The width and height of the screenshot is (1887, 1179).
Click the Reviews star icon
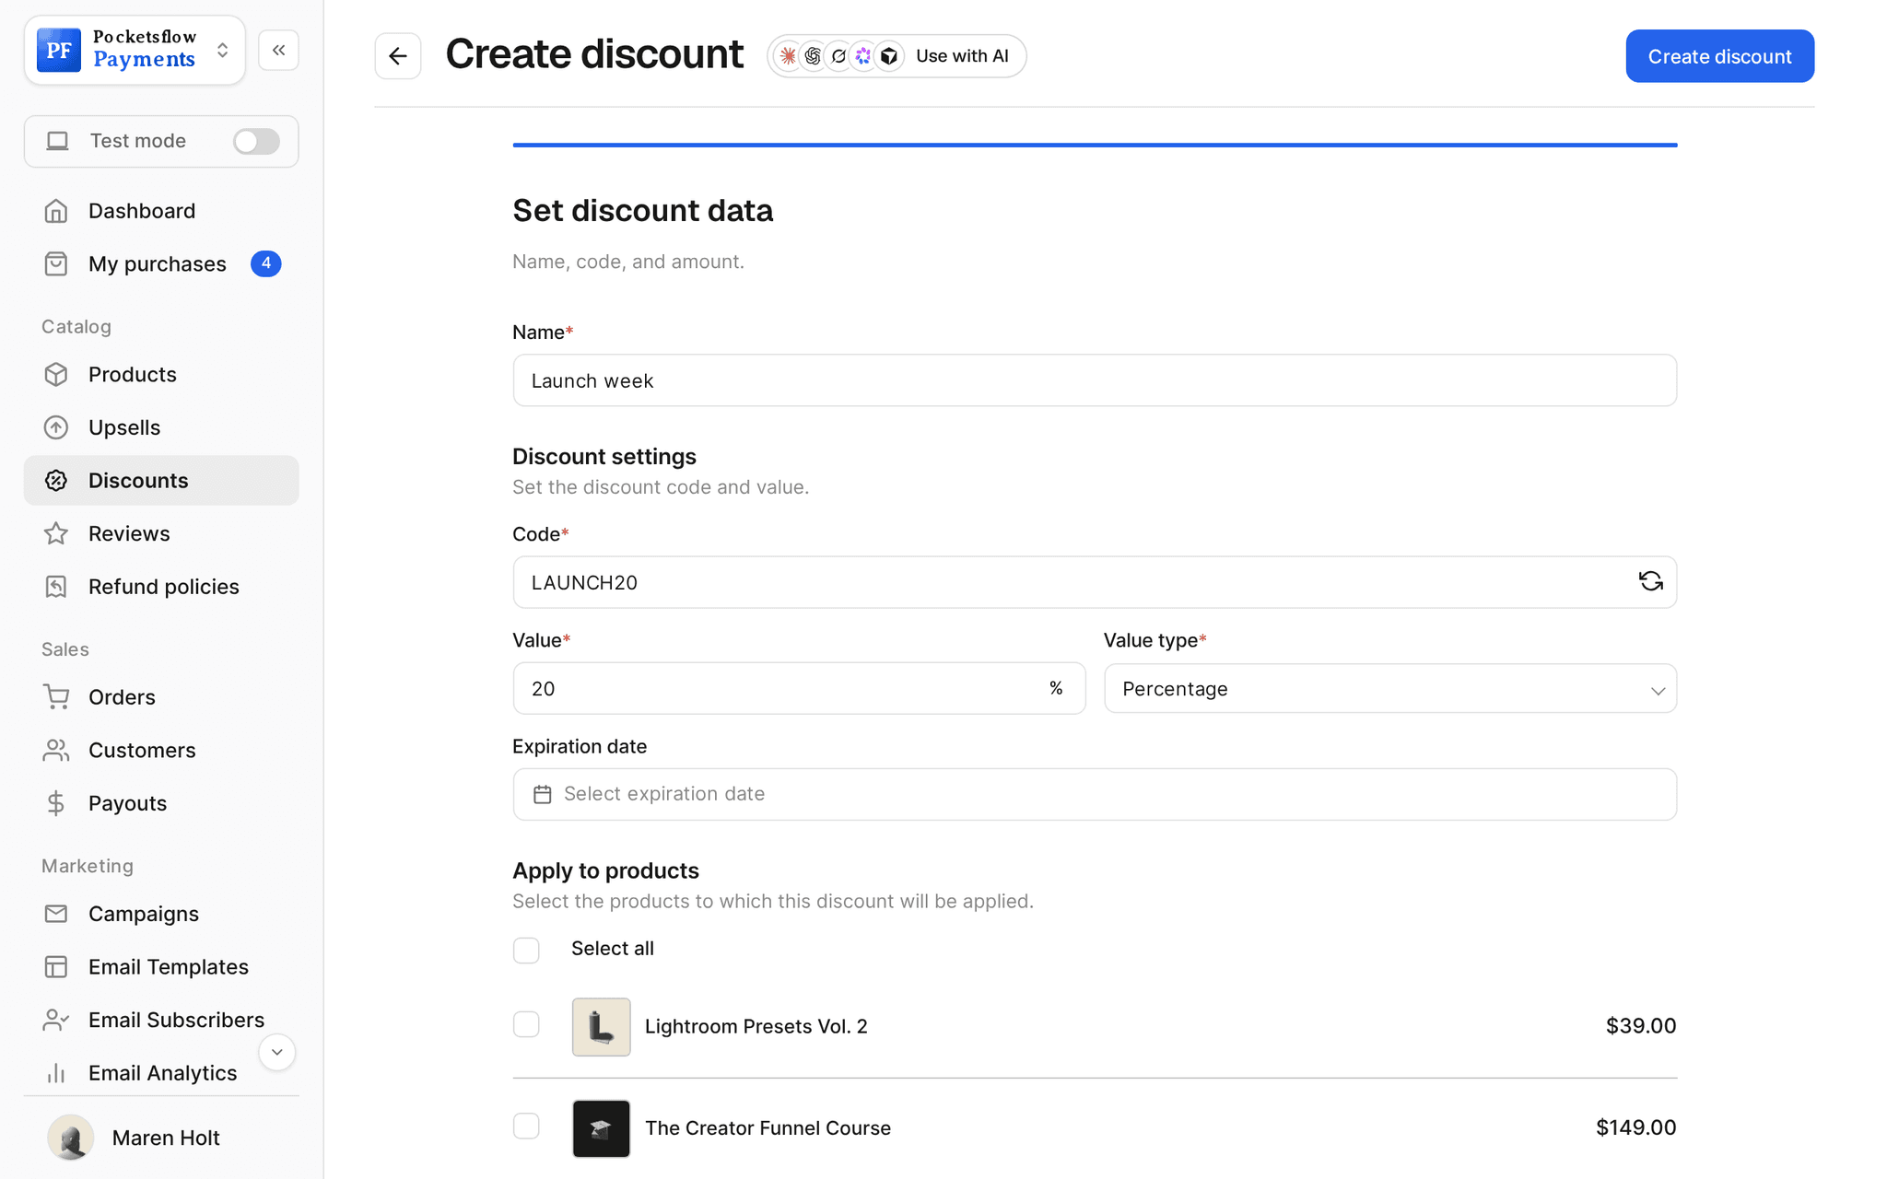pos(56,533)
